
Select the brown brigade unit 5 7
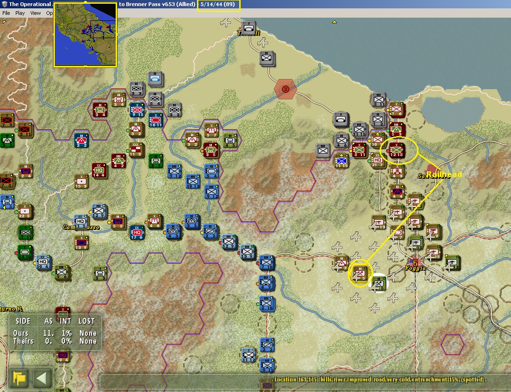[x=211, y=130]
